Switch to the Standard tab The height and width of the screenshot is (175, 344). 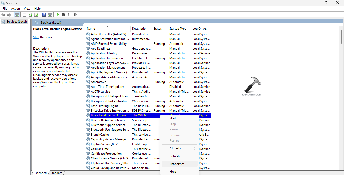[x=56, y=173]
